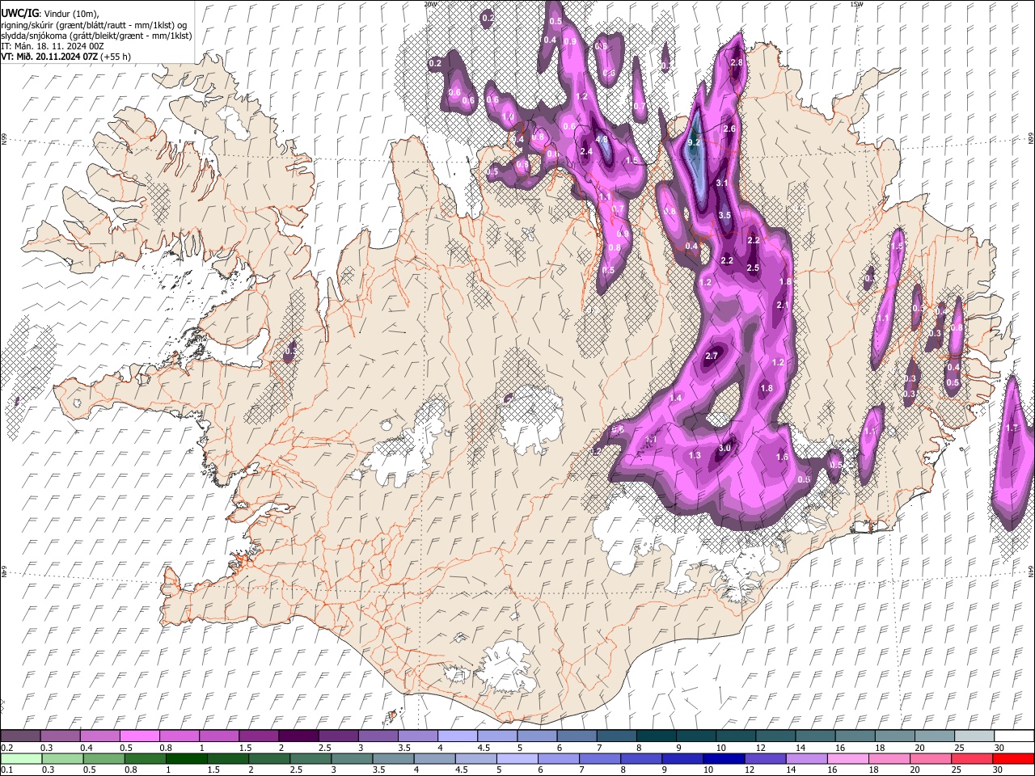Click the 30 label on the snow scale
Image resolution: width=1035 pixels, height=776 pixels.
click(999, 748)
